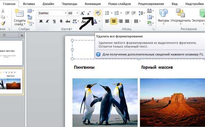Expand the Фигуры dropdown arrow

tap(163, 24)
